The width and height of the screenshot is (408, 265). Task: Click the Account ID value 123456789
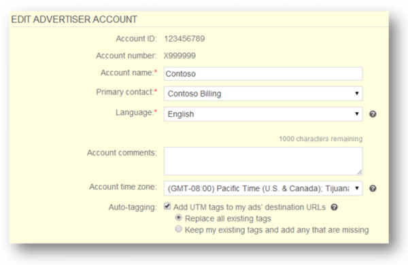coord(184,39)
